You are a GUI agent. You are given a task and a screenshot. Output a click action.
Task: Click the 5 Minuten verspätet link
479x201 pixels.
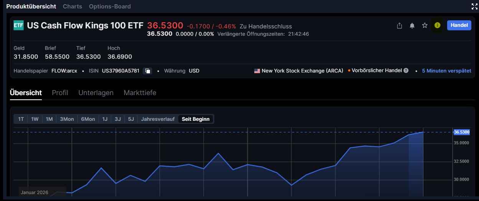(446, 71)
